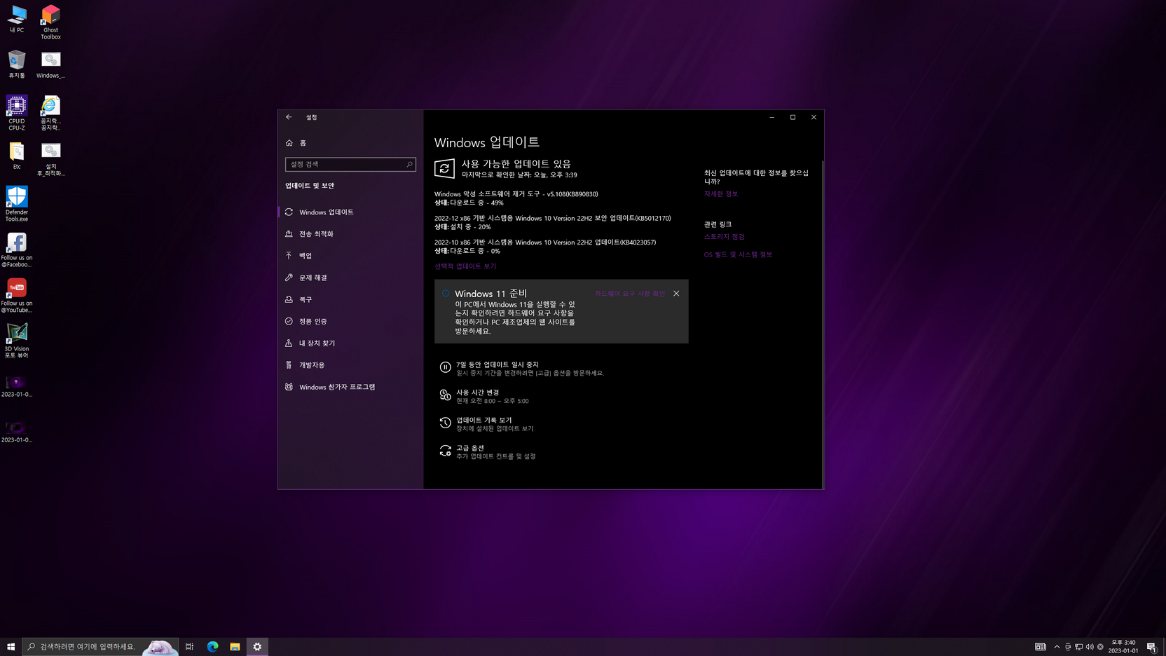Open 전송 최적화 in the sidebar
The image size is (1166, 656).
pos(350,234)
